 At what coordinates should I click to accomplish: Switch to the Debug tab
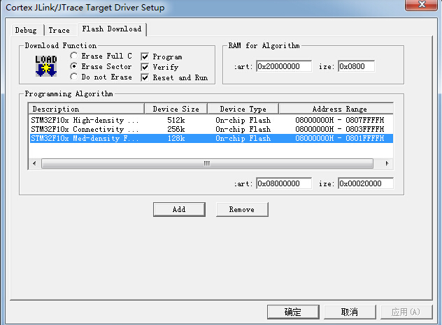(26, 30)
